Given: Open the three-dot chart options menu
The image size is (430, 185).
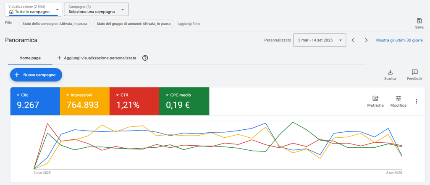Looking at the screenshot, I should pos(417,101).
